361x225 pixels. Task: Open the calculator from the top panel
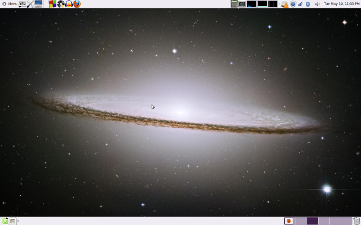pos(234,4)
